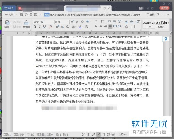174x139 pixels.
Task: Click the sort A-Z icon
Action: point(126,22)
